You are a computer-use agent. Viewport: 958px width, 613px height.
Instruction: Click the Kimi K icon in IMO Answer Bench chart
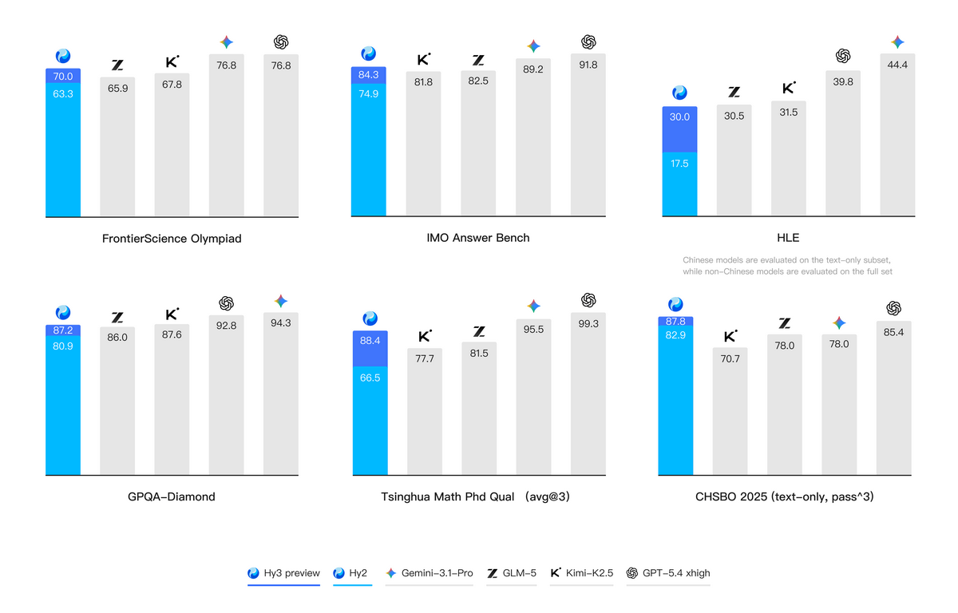tap(424, 59)
